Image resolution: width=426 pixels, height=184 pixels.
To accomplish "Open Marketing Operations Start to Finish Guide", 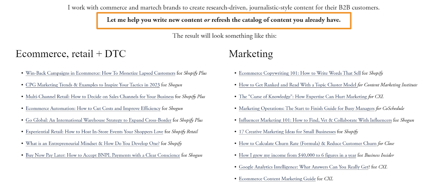I will point(307,108).
